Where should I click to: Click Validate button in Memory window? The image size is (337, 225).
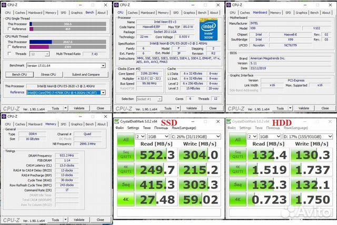(79, 220)
